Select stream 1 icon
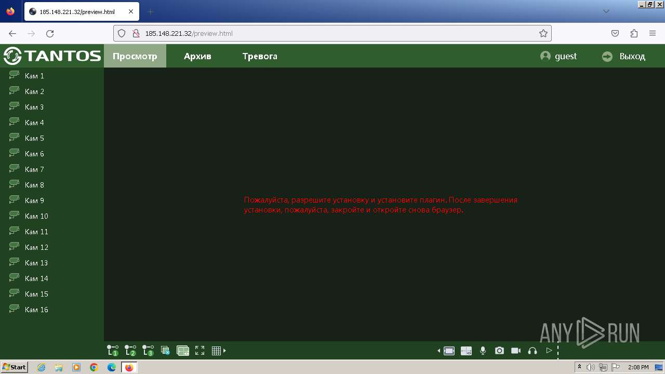Image resolution: width=665 pixels, height=374 pixels. pos(113,351)
